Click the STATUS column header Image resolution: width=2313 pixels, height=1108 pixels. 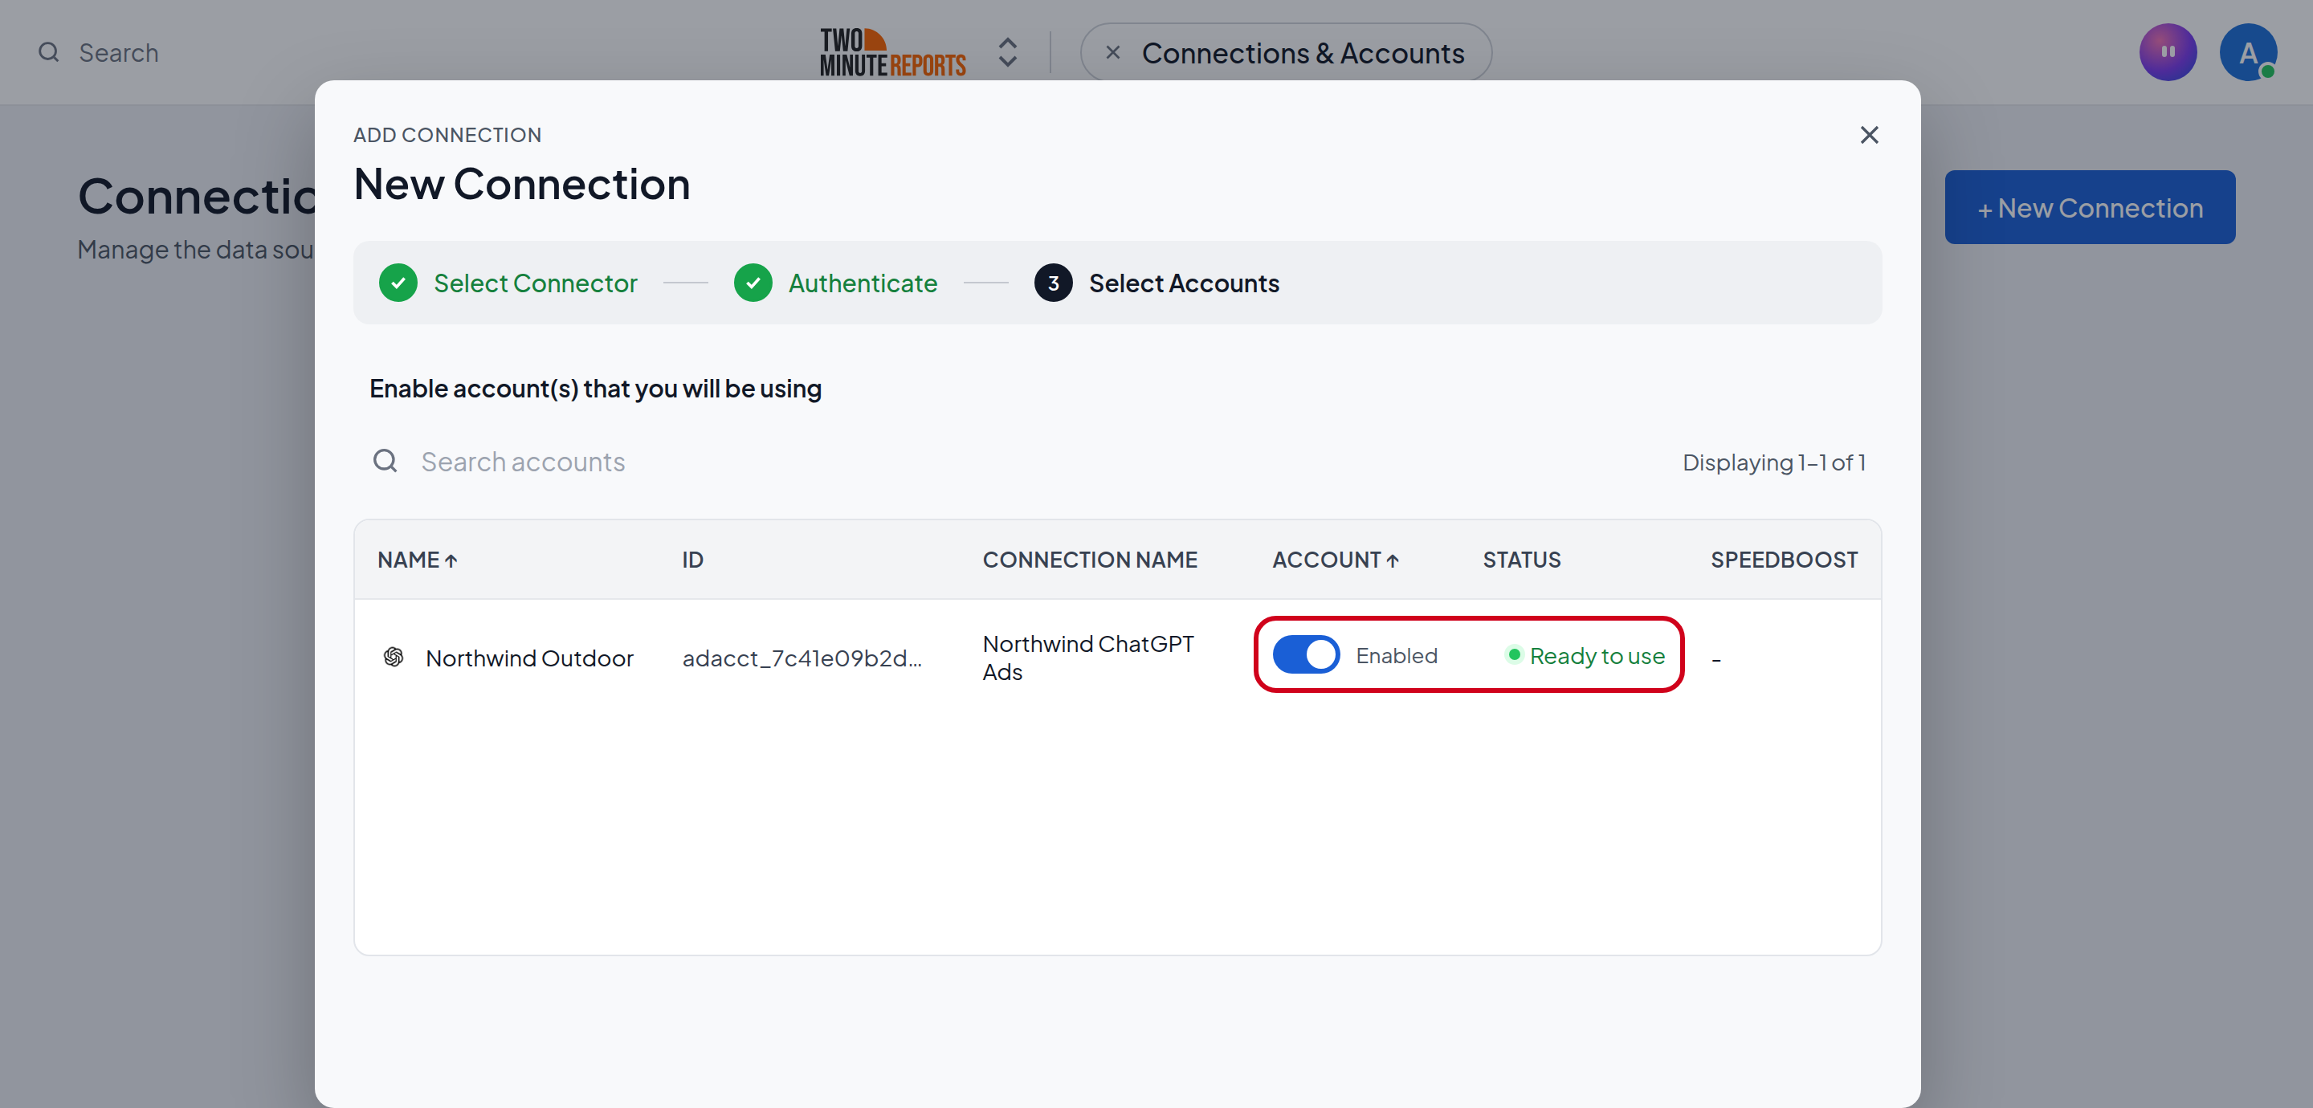[1521, 560]
